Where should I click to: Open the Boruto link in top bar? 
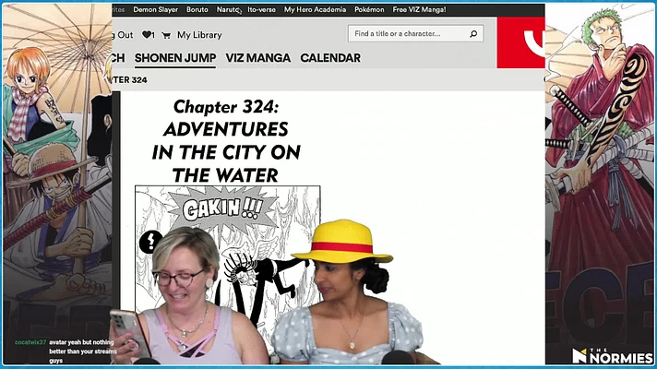click(197, 9)
